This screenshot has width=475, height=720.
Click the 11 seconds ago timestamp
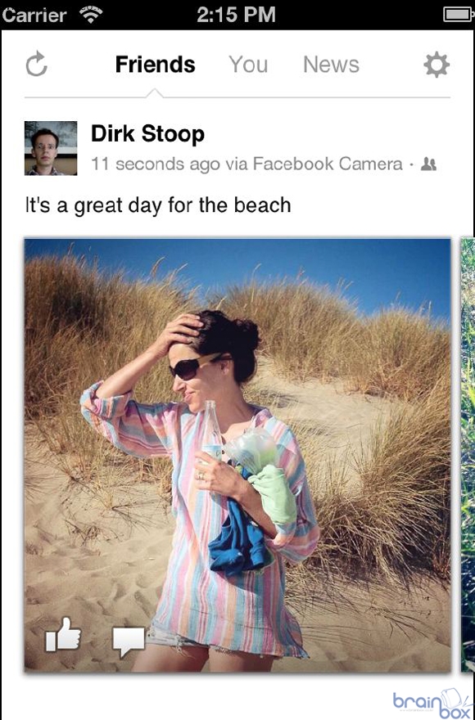point(156,164)
